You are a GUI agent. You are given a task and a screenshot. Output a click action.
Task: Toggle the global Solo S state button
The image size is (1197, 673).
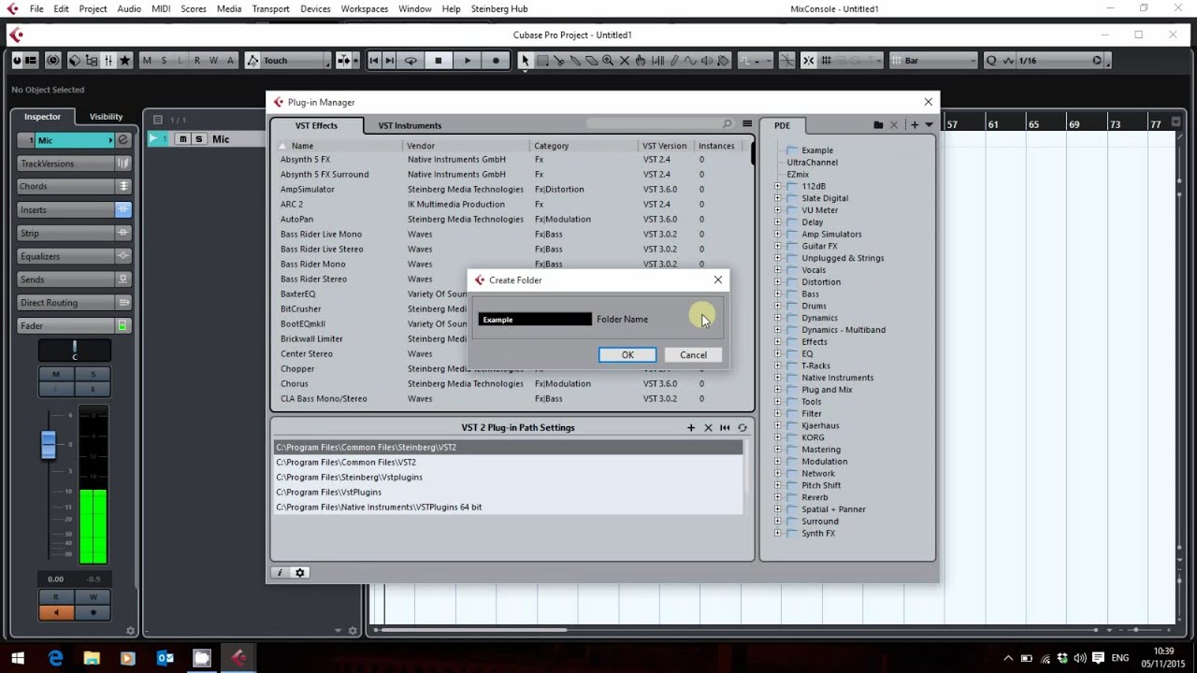[x=164, y=61]
